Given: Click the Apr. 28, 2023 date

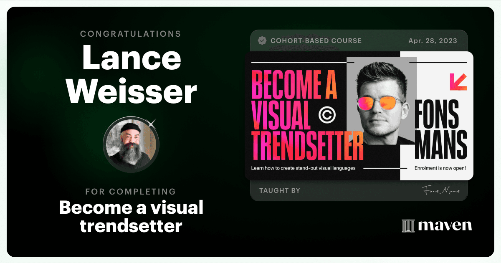Looking at the screenshot, I should click(x=433, y=40).
